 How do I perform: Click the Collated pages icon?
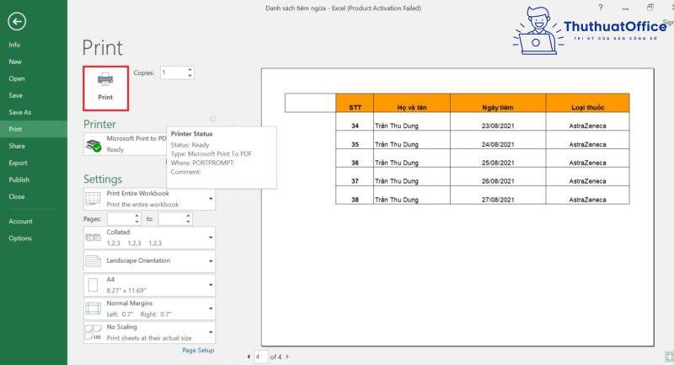tap(94, 238)
